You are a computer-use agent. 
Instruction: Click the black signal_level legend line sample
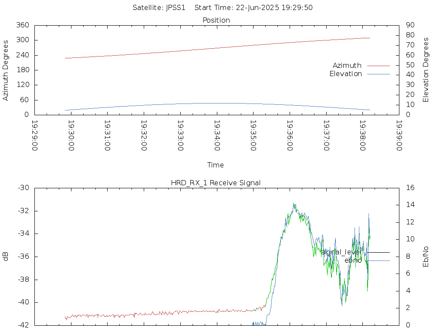[x=378, y=252]
